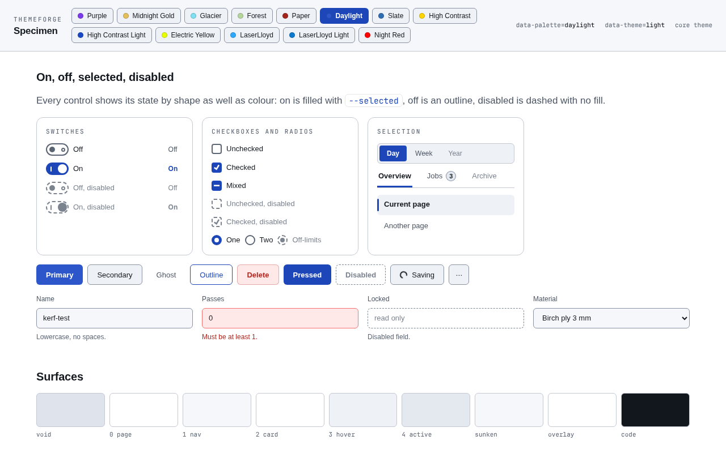Apply the Midnight Gold theme

(149, 16)
